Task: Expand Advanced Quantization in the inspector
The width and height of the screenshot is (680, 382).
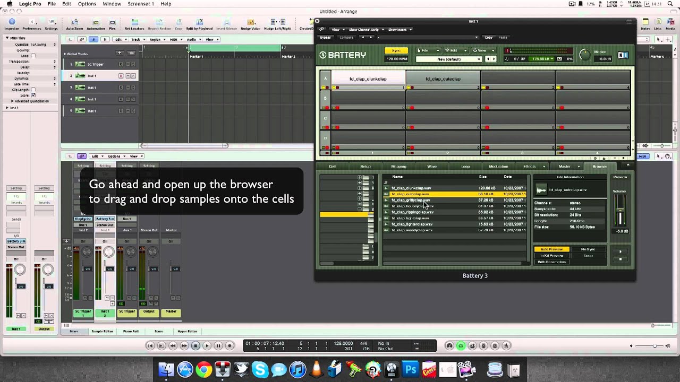Action: coord(12,101)
